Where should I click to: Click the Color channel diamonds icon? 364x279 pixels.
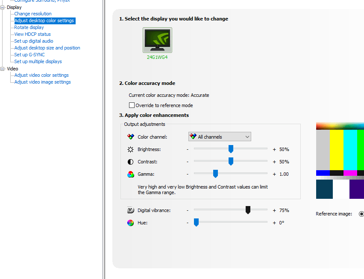131,137
